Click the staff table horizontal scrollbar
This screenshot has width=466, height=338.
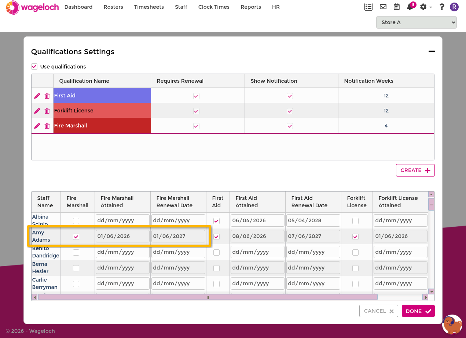point(208,297)
